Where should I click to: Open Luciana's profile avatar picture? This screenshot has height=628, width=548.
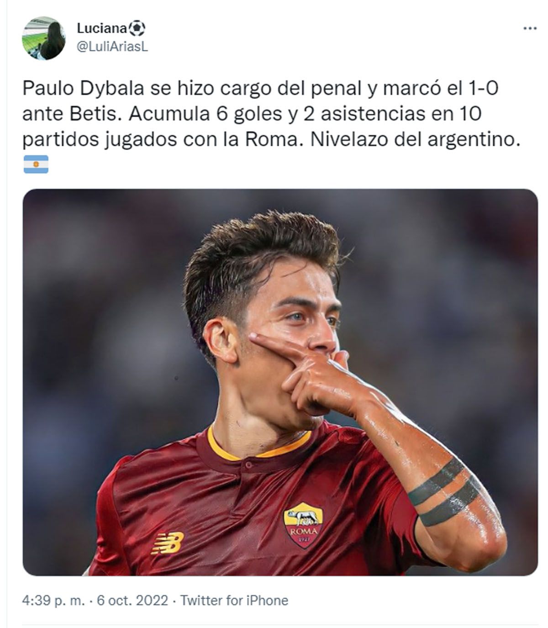click(x=44, y=38)
